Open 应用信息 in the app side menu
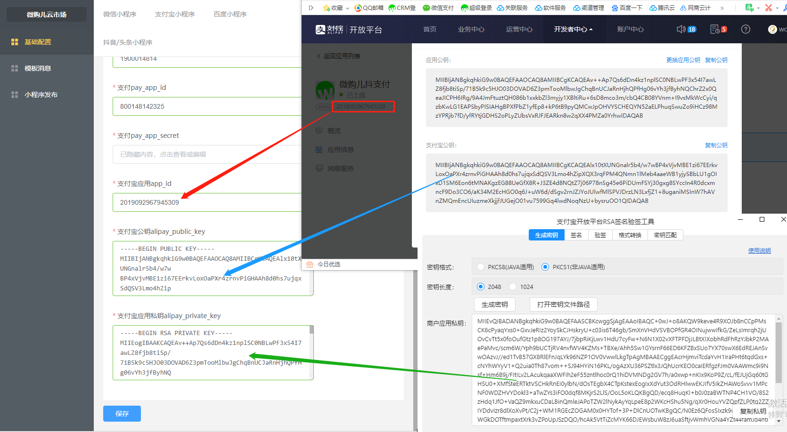The width and height of the screenshot is (787, 432). 335,150
